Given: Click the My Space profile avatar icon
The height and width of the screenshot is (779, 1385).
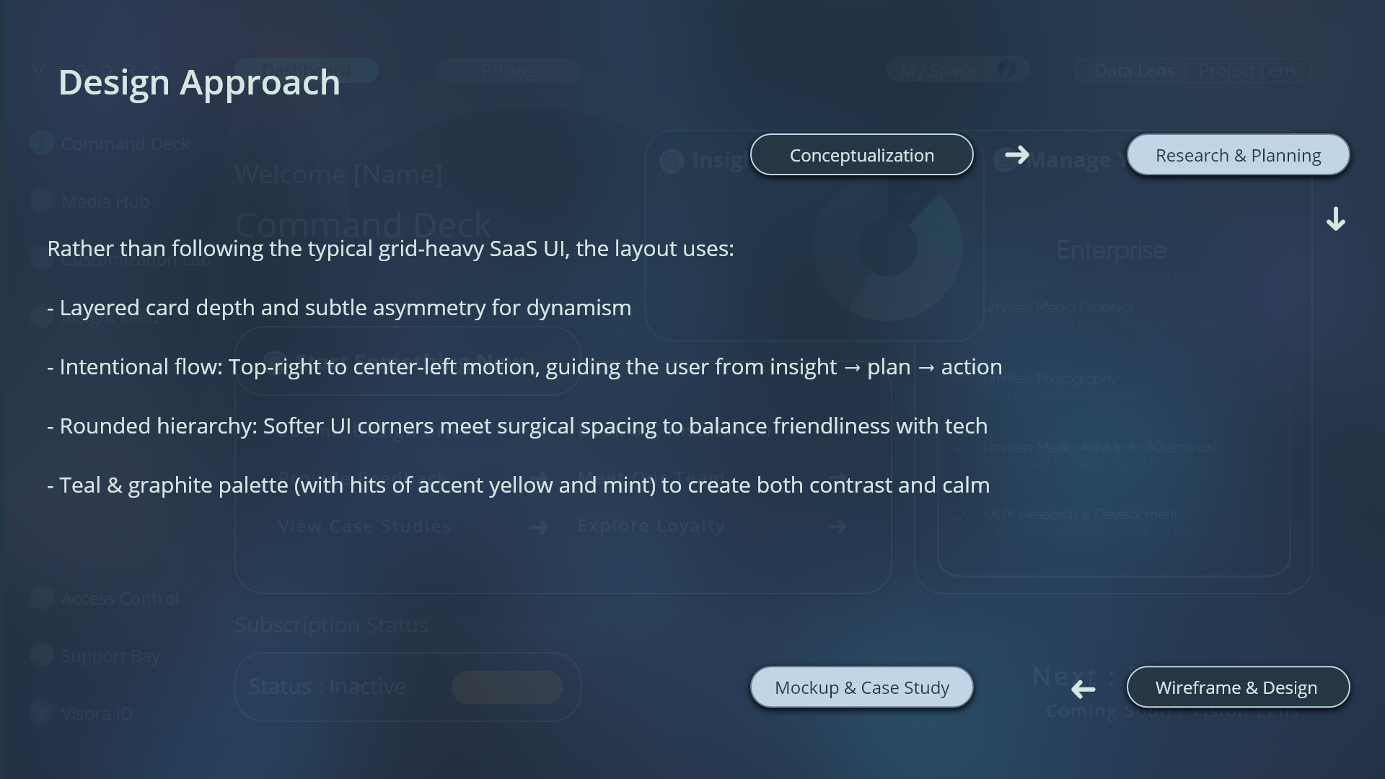Looking at the screenshot, I should [1006, 69].
